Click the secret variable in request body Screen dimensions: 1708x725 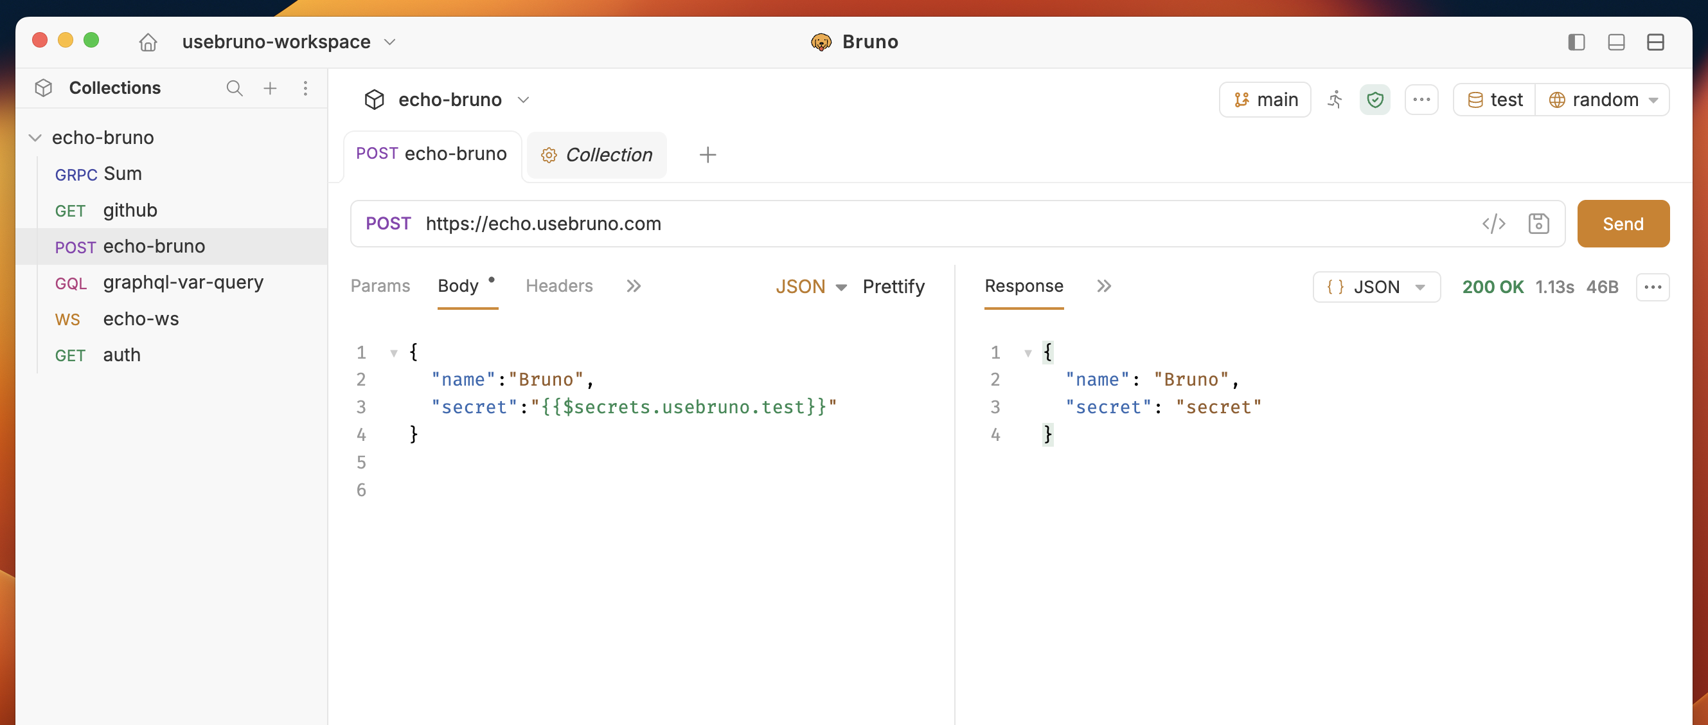(x=684, y=407)
